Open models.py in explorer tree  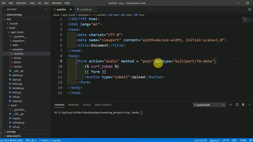[x=26, y=88]
